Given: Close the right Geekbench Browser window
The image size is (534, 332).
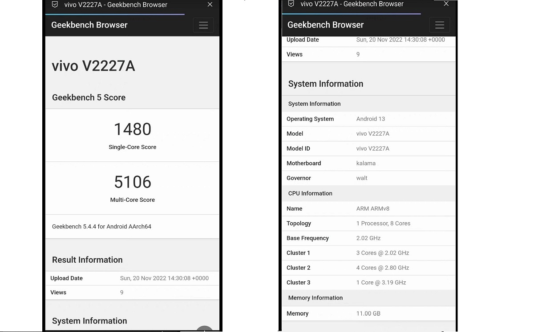Looking at the screenshot, I should click(x=446, y=4).
